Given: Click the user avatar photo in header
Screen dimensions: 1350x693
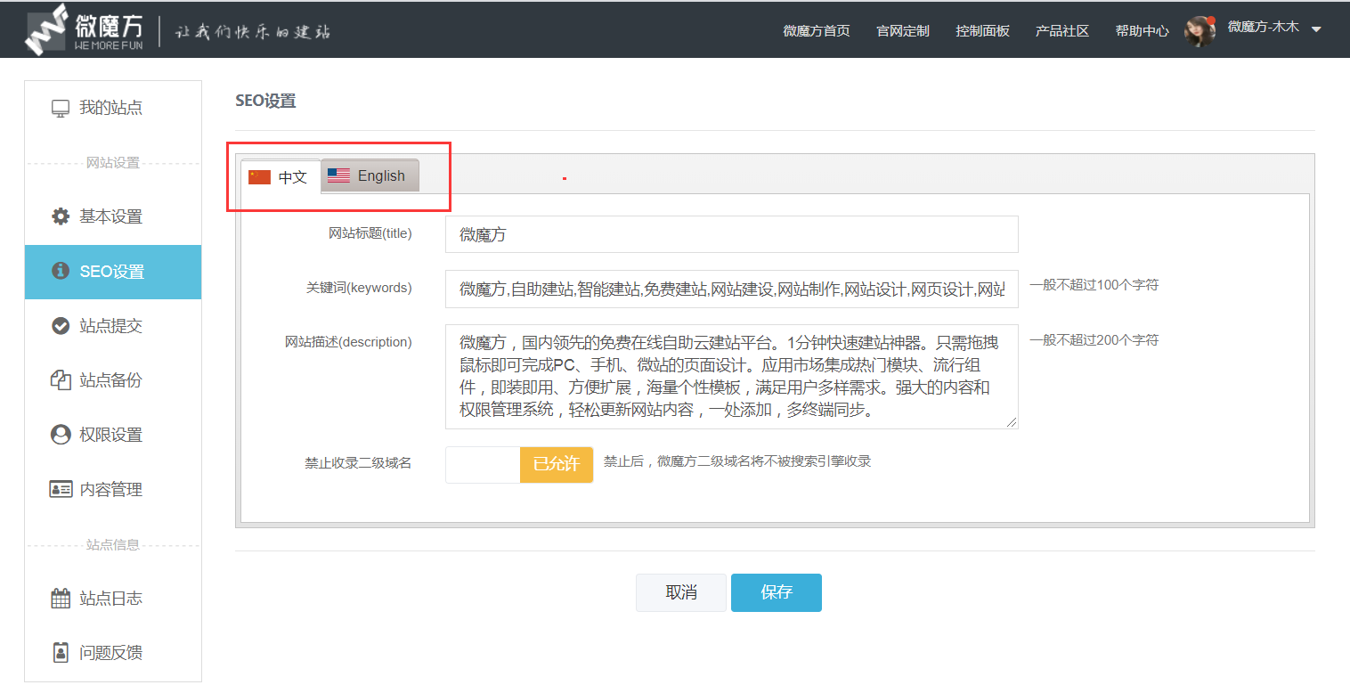Looking at the screenshot, I should (x=1200, y=30).
